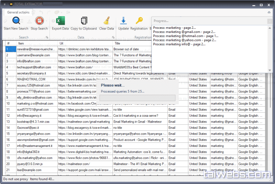Click the Send personalized emails title cell

click(x=140, y=170)
